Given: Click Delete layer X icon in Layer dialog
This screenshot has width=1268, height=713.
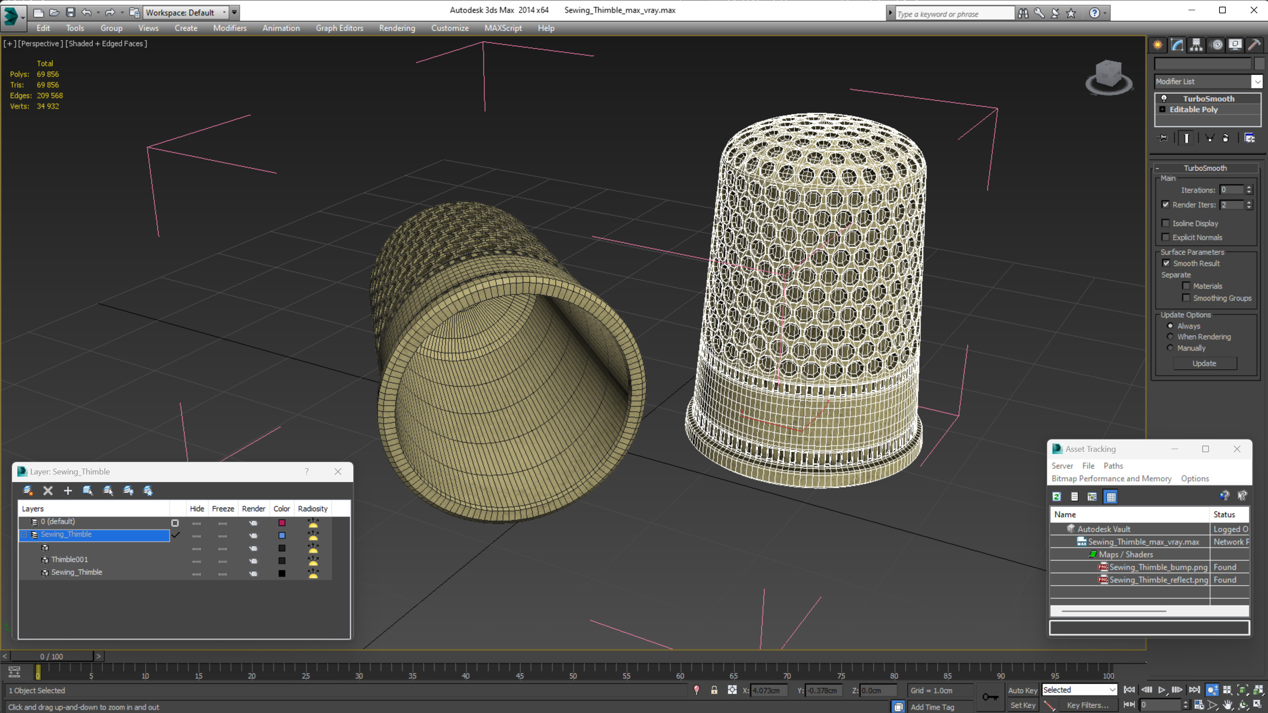Looking at the screenshot, I should click(48, 490).
